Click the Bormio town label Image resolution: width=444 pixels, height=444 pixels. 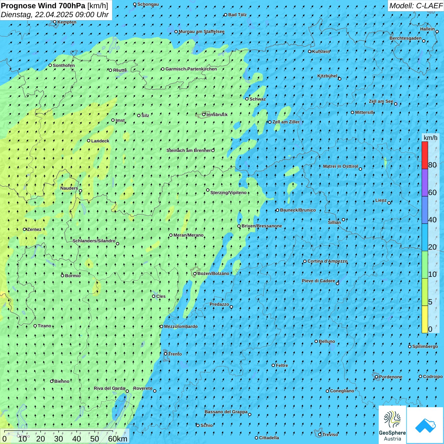coord(73,276)
